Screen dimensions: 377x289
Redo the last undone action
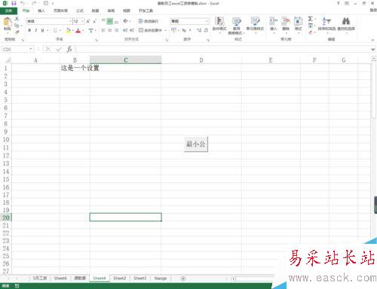tap(34, 3)
